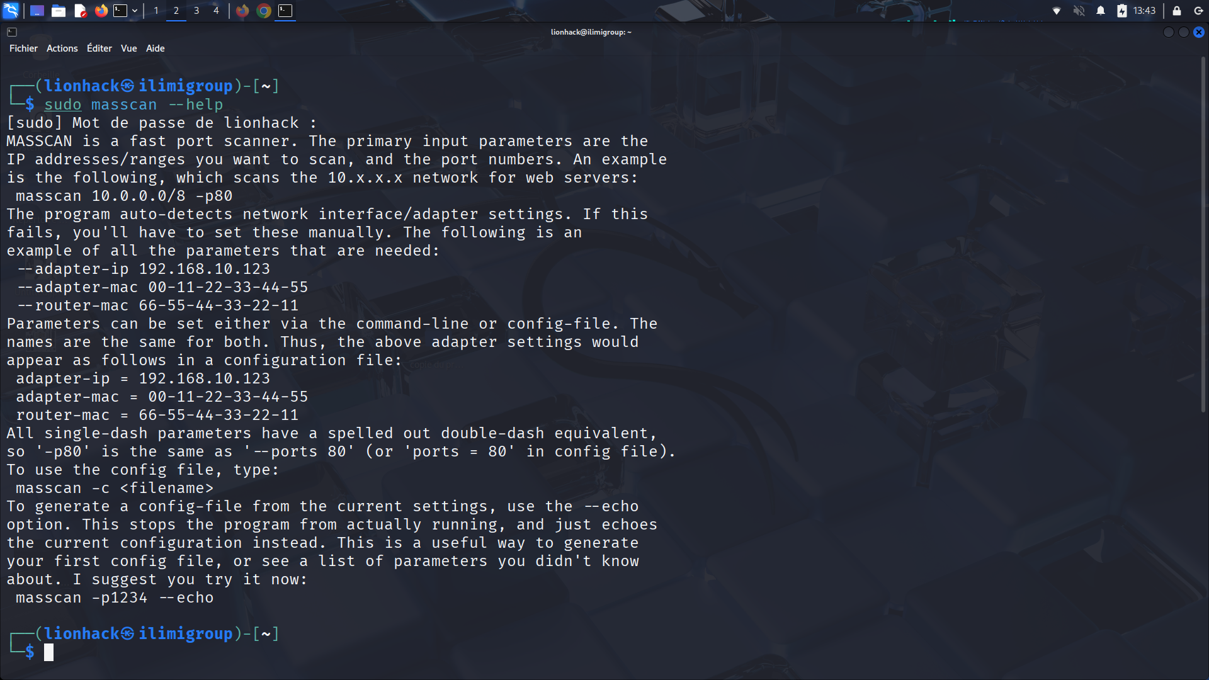The height and width of the screenshot is (680, 1209).
Task: Switch to workspace 3
Action: click(196, 11)
